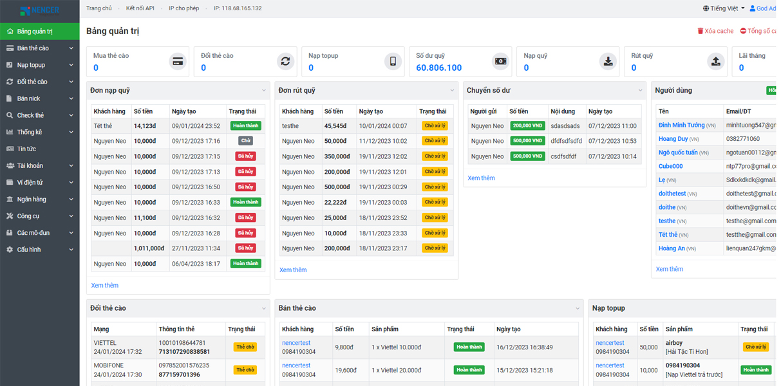This screenshot has height=386, width=781.
Task: Open the Tiếng Việt language dropdown
Action: [x=724, y=8]
